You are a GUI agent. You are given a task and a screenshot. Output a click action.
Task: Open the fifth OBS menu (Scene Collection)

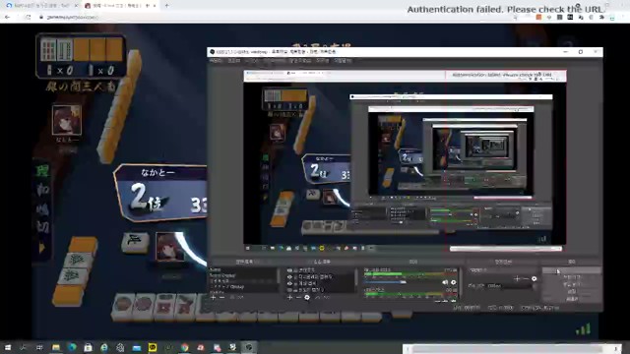[299, 61]
